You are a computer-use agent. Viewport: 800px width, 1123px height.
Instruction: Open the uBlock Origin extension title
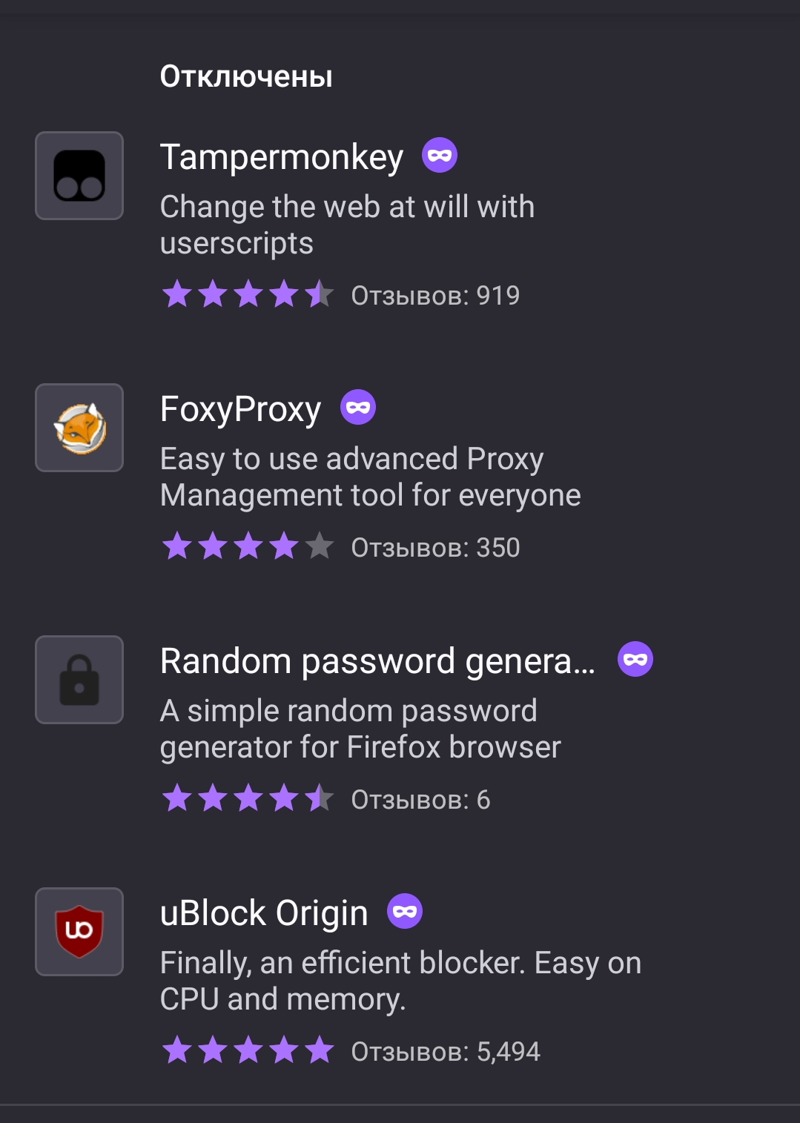tap(264, 913)
